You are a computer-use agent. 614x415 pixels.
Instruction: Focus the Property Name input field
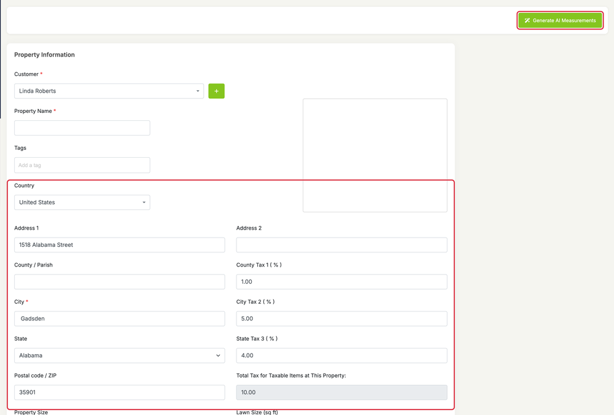pyautogui.click(x=82, y=128)
